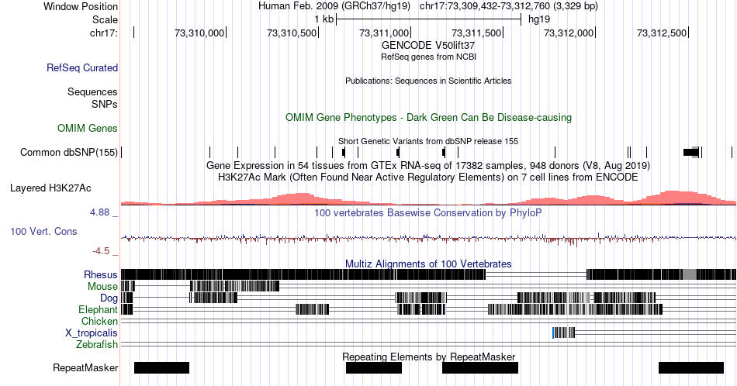This screenshot has width=737, height=386.
Task: Click the 73,310,500 ruler position
Action: pos(292,33)
